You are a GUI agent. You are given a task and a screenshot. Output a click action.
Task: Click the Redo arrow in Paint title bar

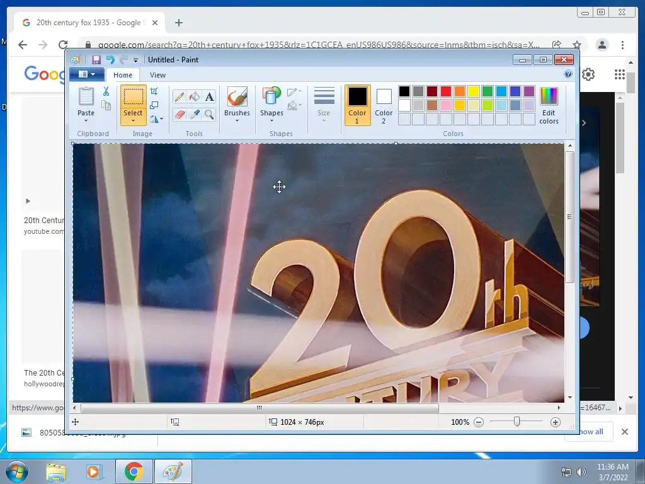pyautogui.click(x=124, y=60)
